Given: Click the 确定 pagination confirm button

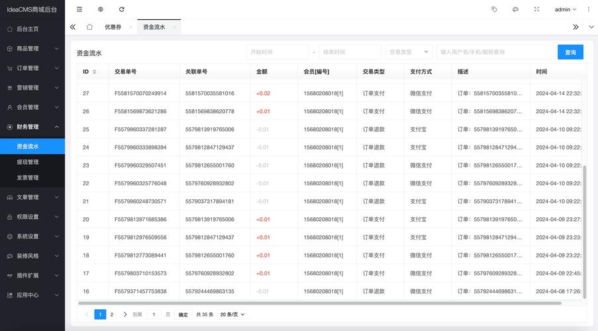Looking at the screenshot, I should tap(183, 314).
